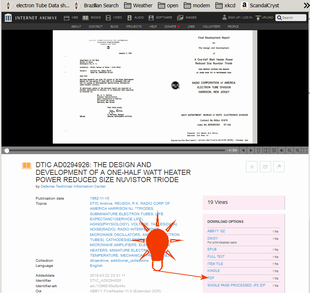310x293 pixels.
Task: Open the PROJECTS menu item
Action: point(134,27)
